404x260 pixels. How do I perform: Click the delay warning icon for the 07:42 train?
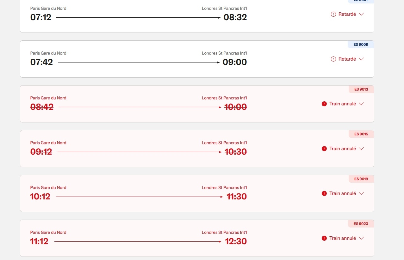click(333, 59)
